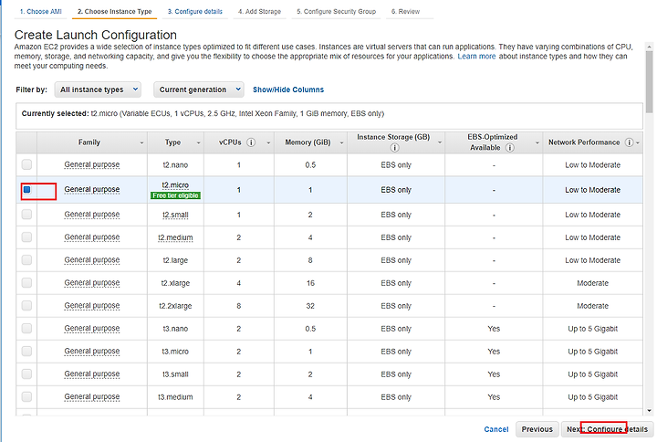The width and height of the screenshot is (657, 442).
Task: Deselect the t2.micro instance checkbox
Action: tap(26, 190)
